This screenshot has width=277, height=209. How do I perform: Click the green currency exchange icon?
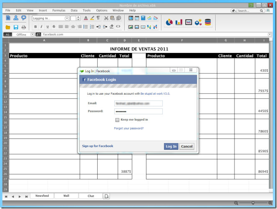[x=149, y=27]
